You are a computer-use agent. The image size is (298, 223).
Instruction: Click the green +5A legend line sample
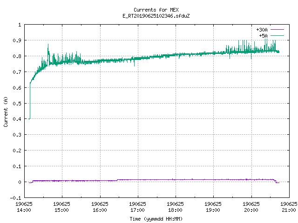[277, 36]
